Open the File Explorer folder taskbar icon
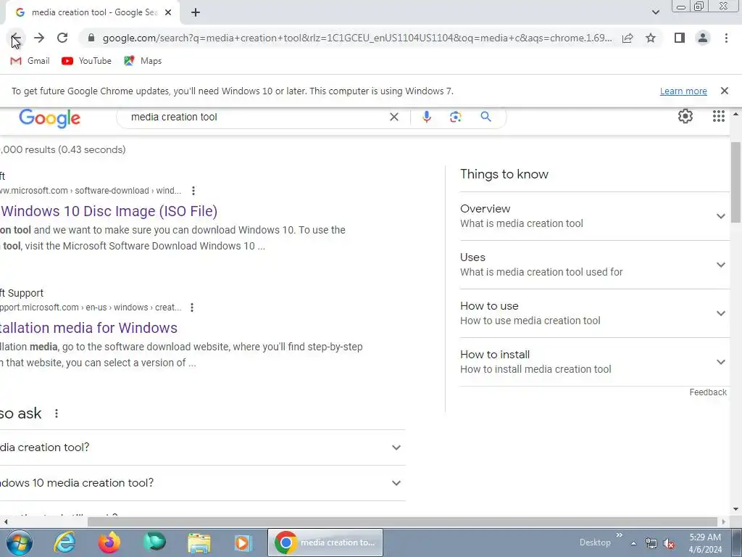The image size is (742, 557). (x=199, y=542)
